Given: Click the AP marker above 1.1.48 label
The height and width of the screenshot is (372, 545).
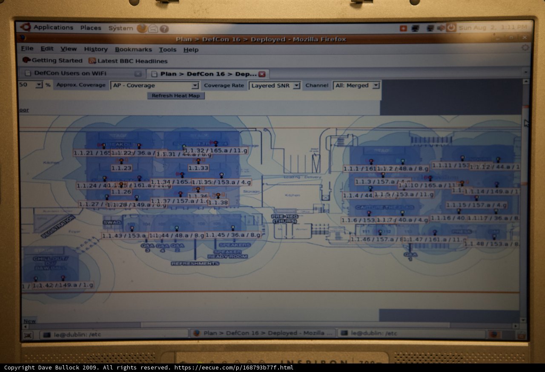Looking at the screenshot, I should [x=494, y=236].
